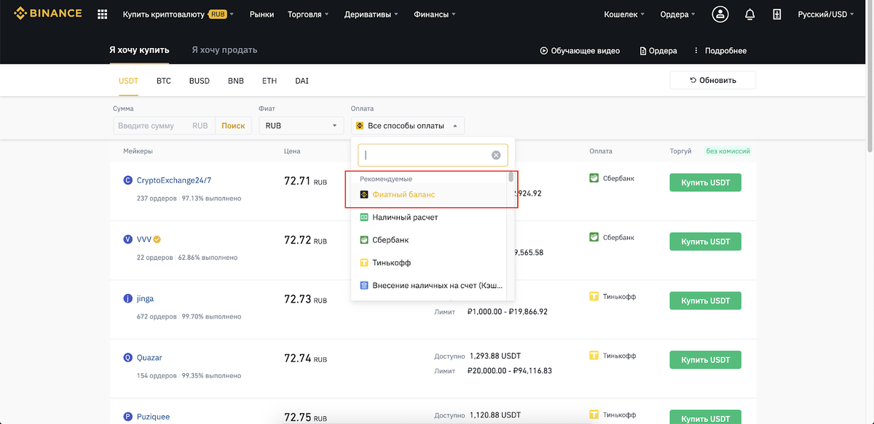This screenshot has width=874, height=424.
Task: Open the Рынки menu item
Action: [x=261, y=14]
